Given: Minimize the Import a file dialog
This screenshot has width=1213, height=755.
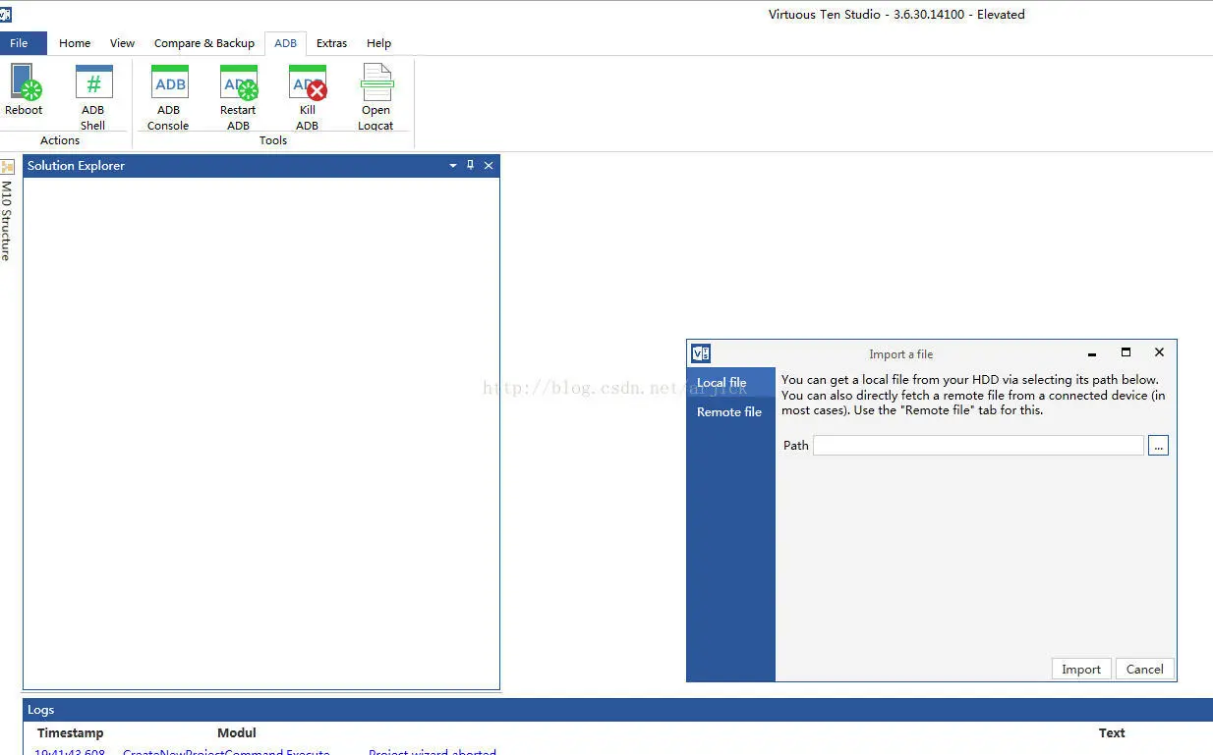Looking at the screenshot, I should coord(1092,353).
